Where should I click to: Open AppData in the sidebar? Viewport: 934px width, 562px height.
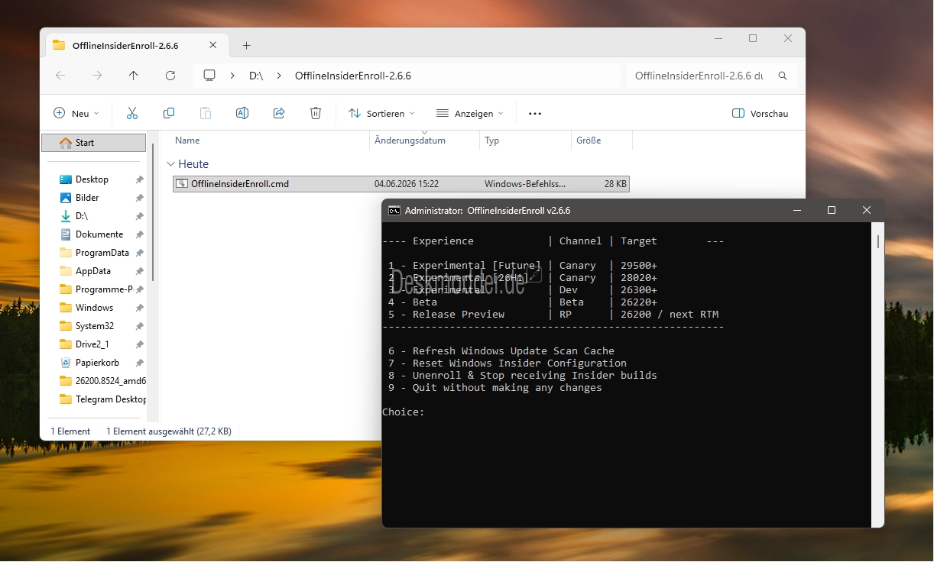coord(93,271)
